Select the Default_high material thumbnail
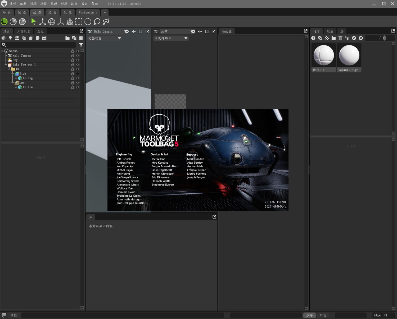Screen dimensions: 397x319 349,58
